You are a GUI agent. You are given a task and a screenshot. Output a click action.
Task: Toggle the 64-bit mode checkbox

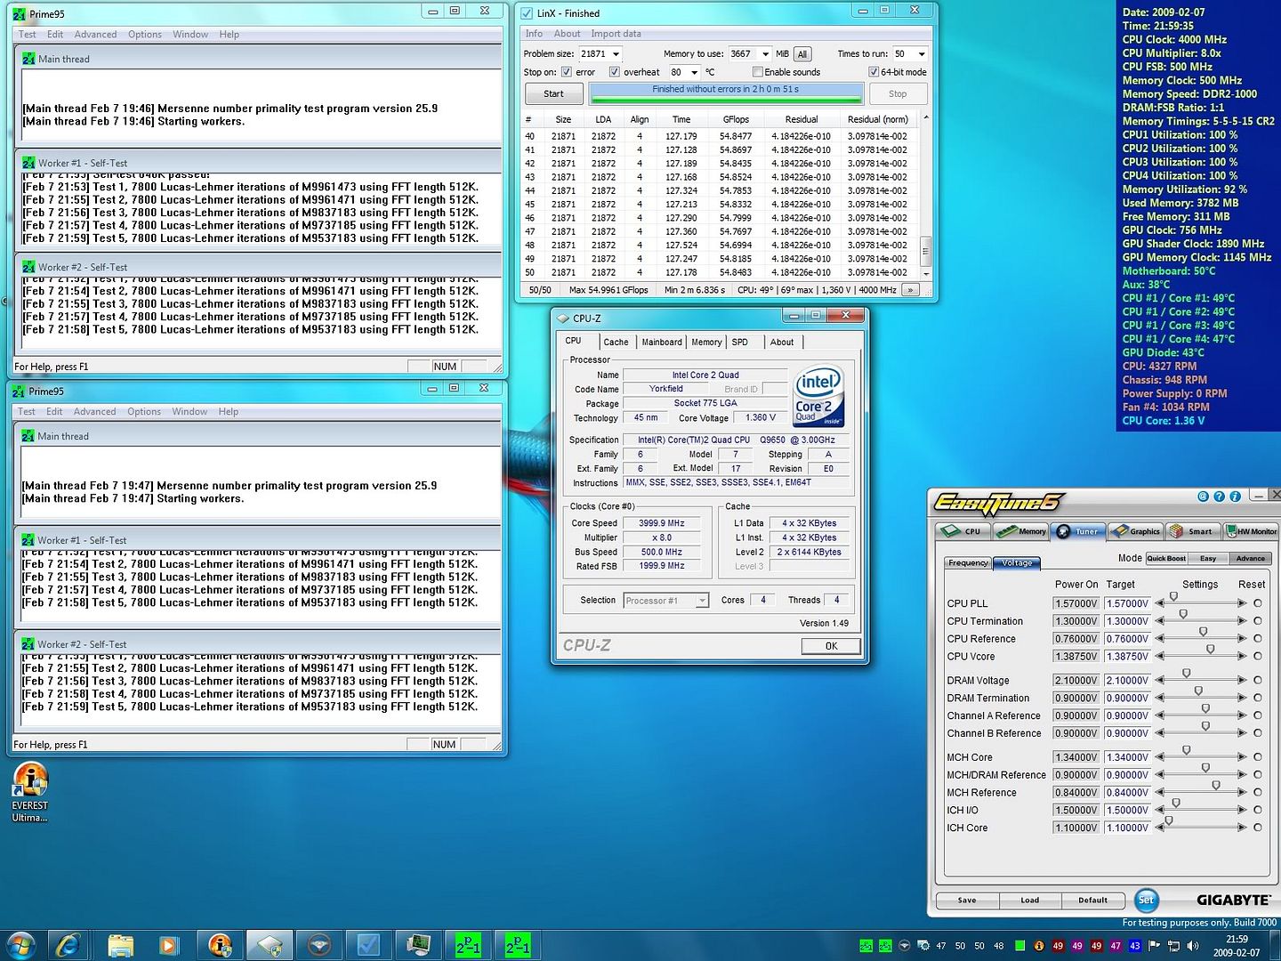(874, 72)
